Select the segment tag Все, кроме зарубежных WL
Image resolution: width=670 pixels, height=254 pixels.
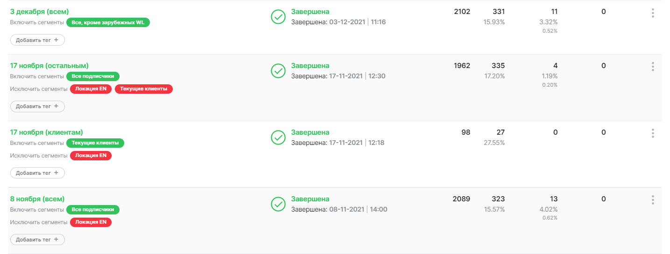(108, 22)
